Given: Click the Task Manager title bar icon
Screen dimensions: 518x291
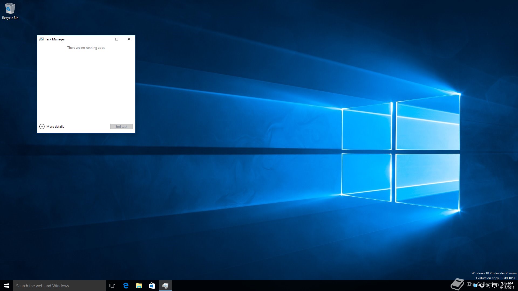Looking at the screenshot, I should pos(42,39).
